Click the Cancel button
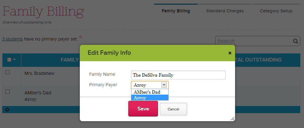Image resolution: width=304 pixels, height=128 pixels. click(173, 109)
